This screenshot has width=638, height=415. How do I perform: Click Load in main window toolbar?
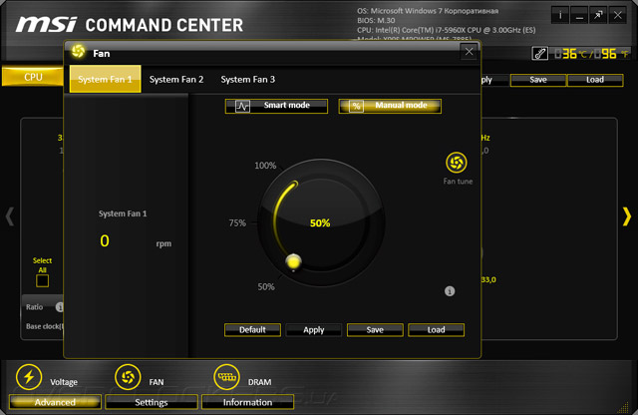[x=595, y=80]
